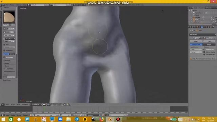Select the Contrast brush direction
Screen dimensions: 217x122
point(12,54)
